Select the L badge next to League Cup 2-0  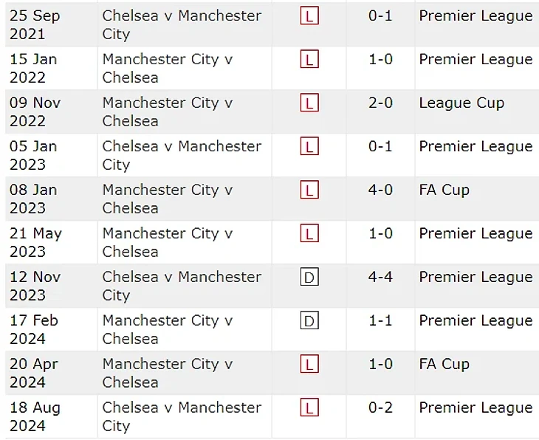(x=309, y=103)
